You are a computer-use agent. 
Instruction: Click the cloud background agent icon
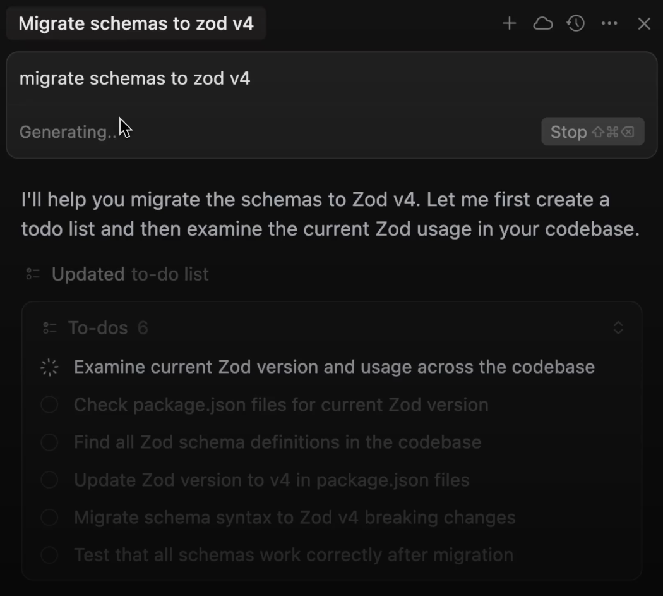point(542,24)
